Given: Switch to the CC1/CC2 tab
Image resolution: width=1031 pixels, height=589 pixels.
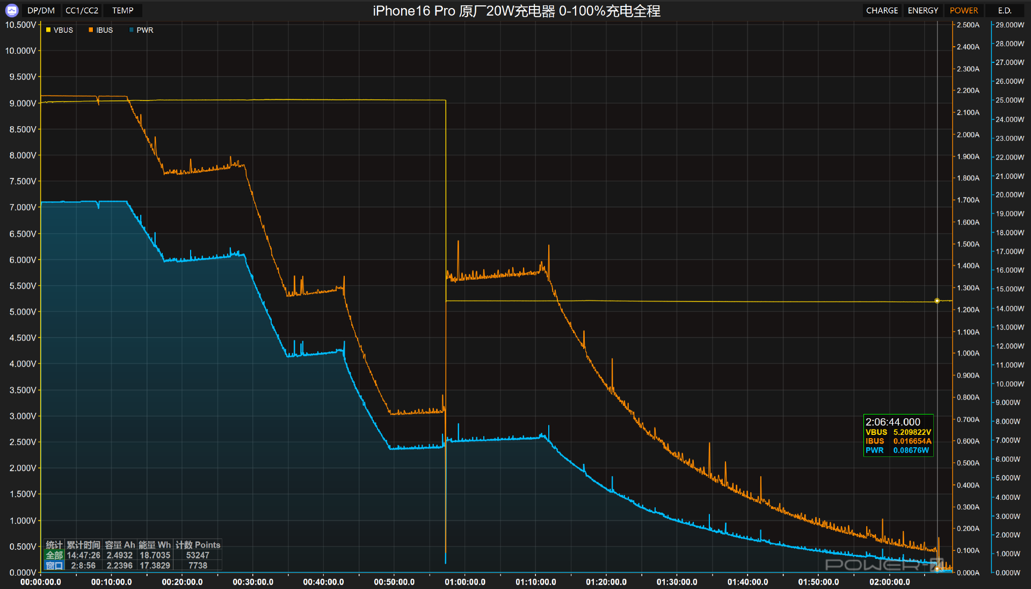Looking at the screenshot, I should pos(82,10).
